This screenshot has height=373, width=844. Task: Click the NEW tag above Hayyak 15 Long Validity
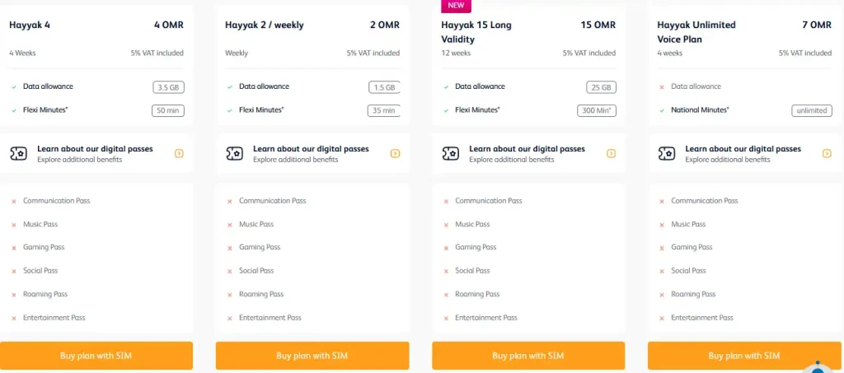click(455, 6)
